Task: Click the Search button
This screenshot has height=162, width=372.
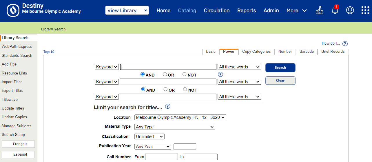Action: (x=280, y=68)
